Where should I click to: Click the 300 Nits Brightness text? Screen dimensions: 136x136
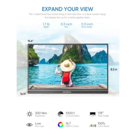point(41,114)
